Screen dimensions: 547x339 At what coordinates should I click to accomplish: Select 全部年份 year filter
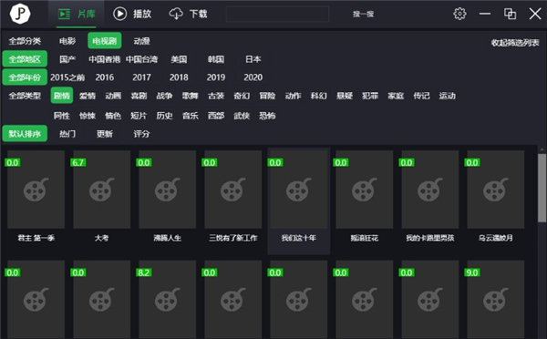coord(25,77)
